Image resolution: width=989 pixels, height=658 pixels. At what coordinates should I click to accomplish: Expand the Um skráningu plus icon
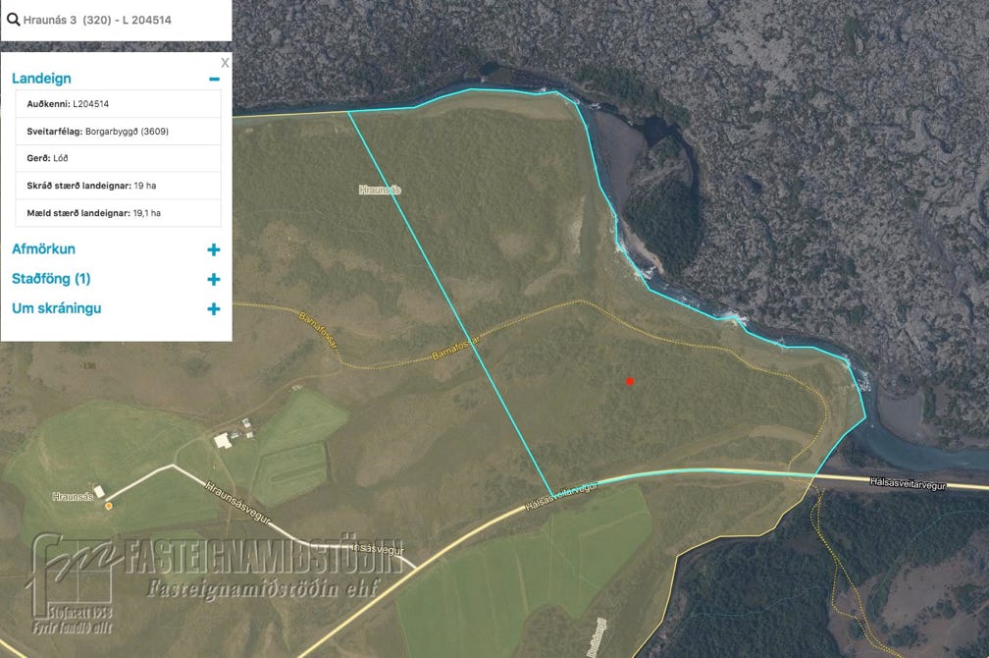(x=214, y=308)
